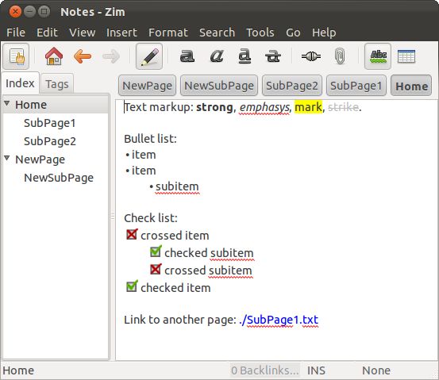Switch to the Index tab

20,83
